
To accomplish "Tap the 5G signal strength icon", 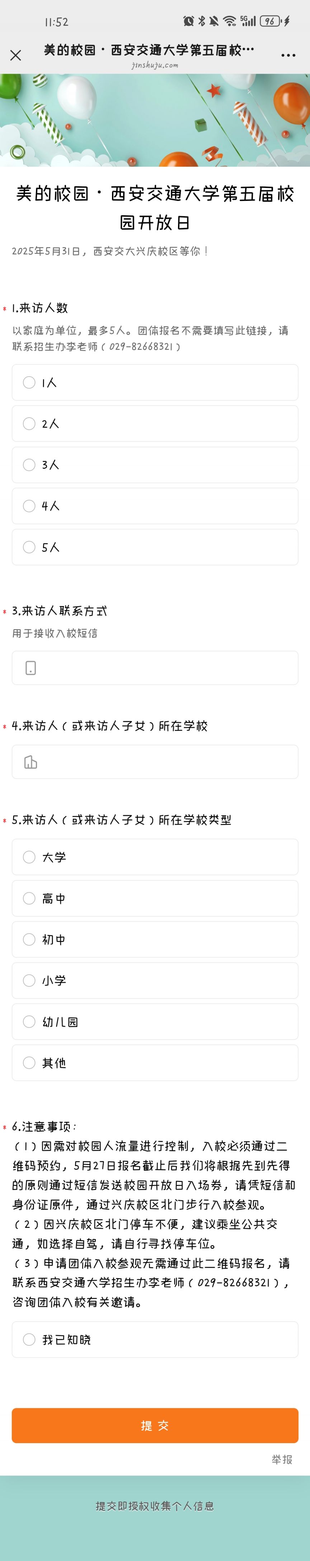I will pos(248,21).
